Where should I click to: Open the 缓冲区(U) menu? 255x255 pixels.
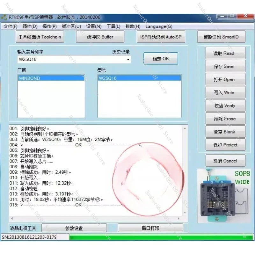click(x=71, y=26)
